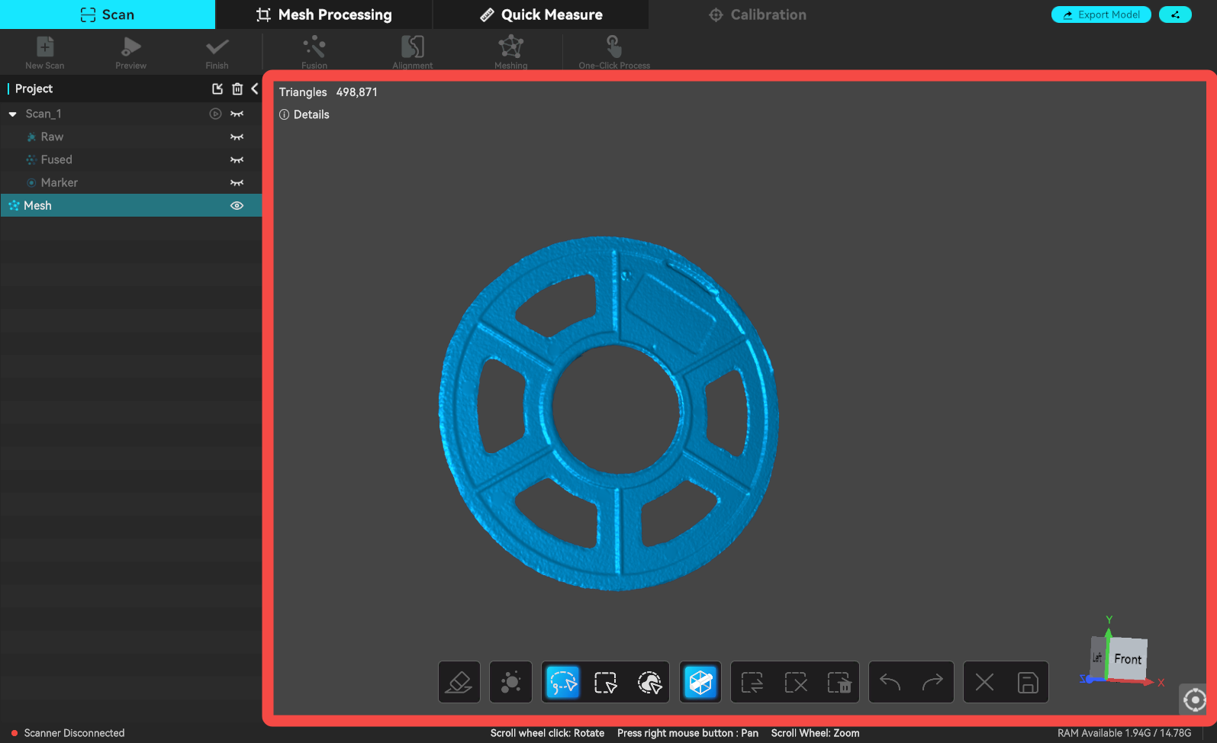This screenshot has height=743, width=1217.
Task: Show the Raw data layer
Action: pyautogui.click(x=237, y=137)
